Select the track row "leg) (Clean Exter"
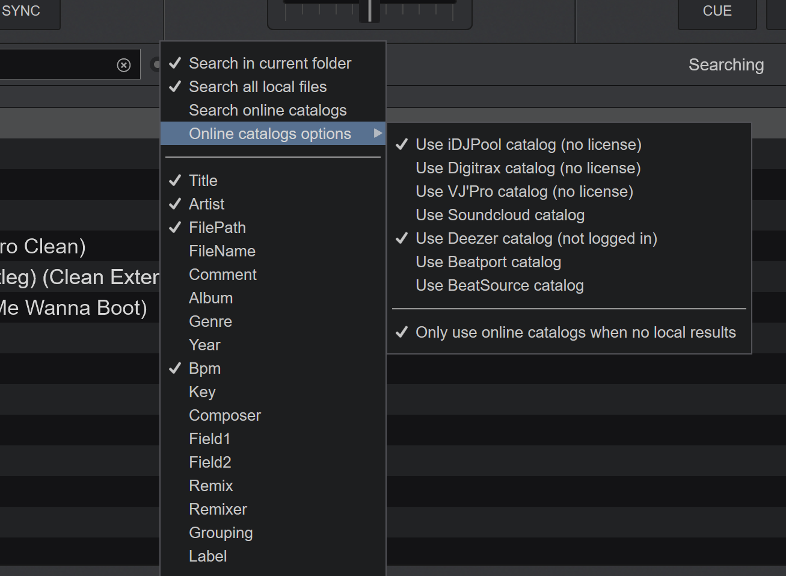The width and height of the screenshot is (786, 576). (79, 277)
